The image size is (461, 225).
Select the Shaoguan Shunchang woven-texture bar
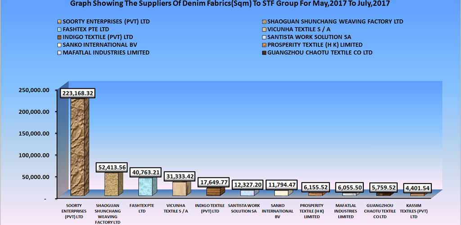(x=113, y=184)
